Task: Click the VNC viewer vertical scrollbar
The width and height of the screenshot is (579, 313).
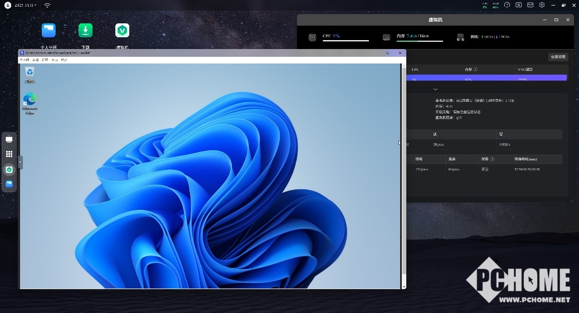Action: (403, 167)
